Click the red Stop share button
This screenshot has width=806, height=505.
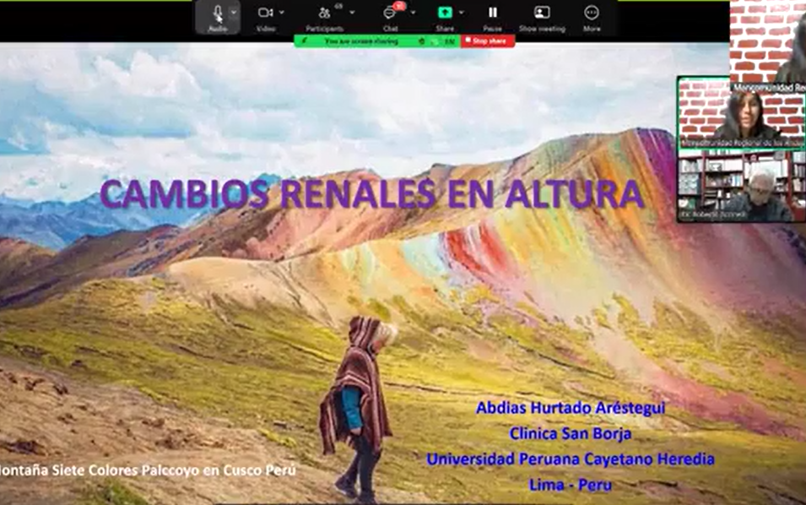[x=488, y=41]
